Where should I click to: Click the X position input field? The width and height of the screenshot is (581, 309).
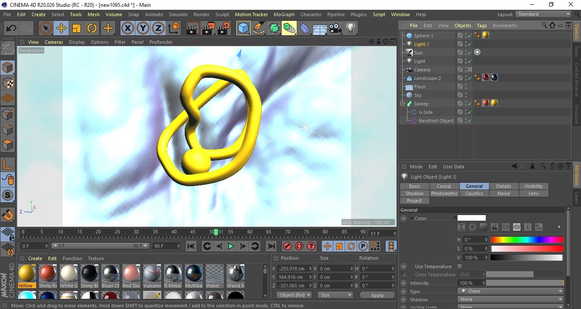294,269
